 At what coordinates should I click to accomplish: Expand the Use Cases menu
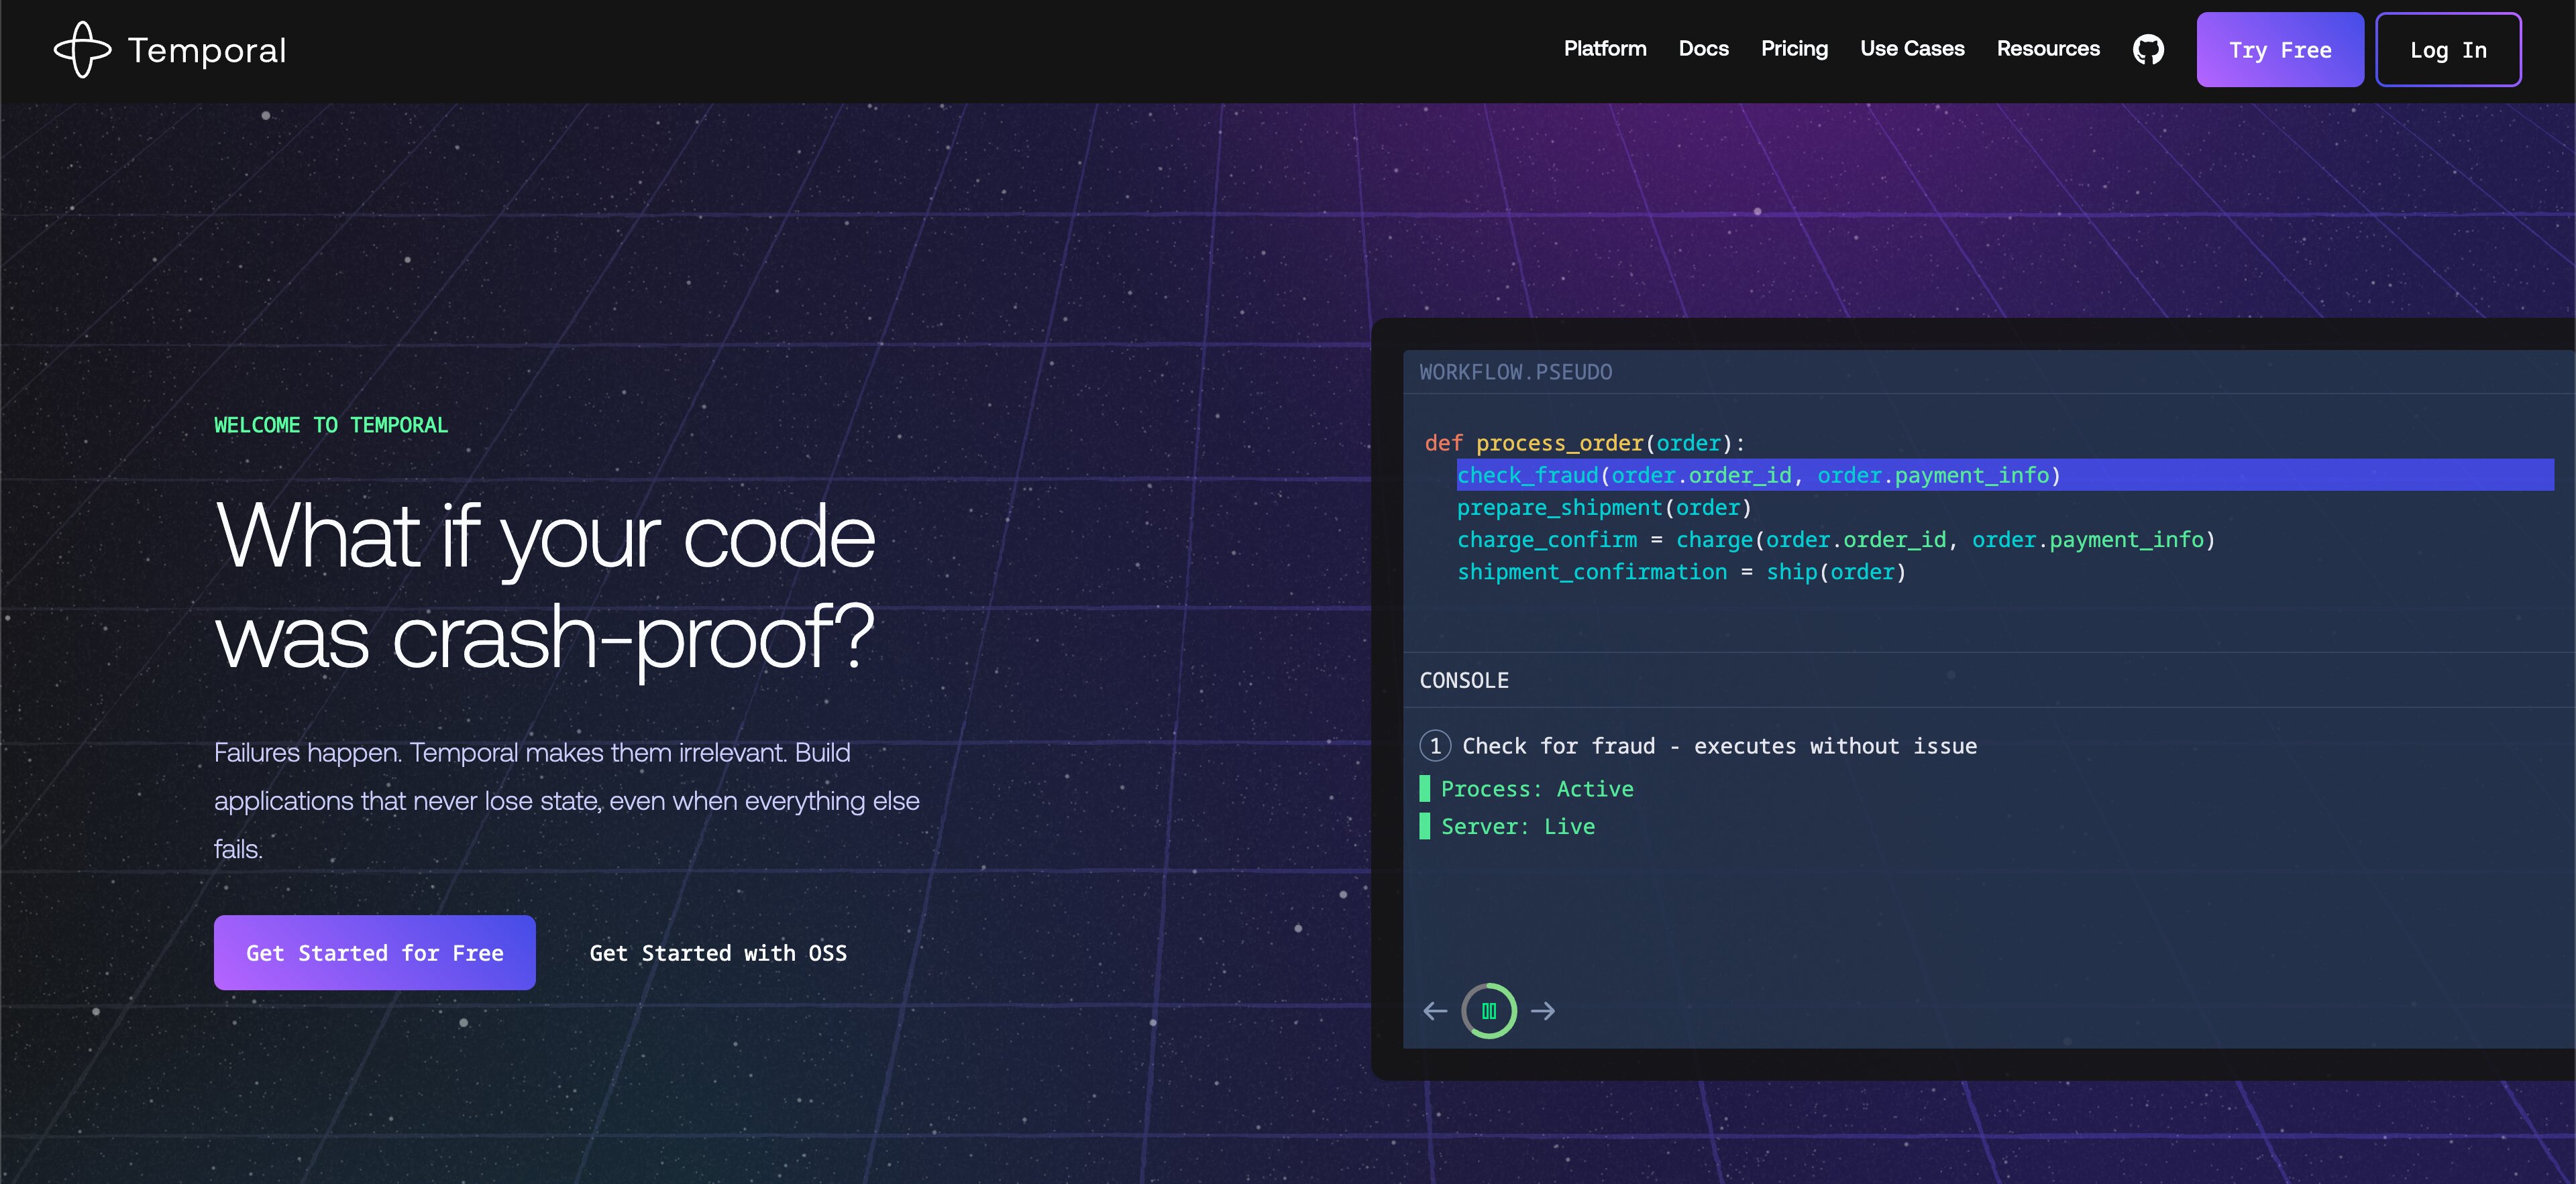1911,49
